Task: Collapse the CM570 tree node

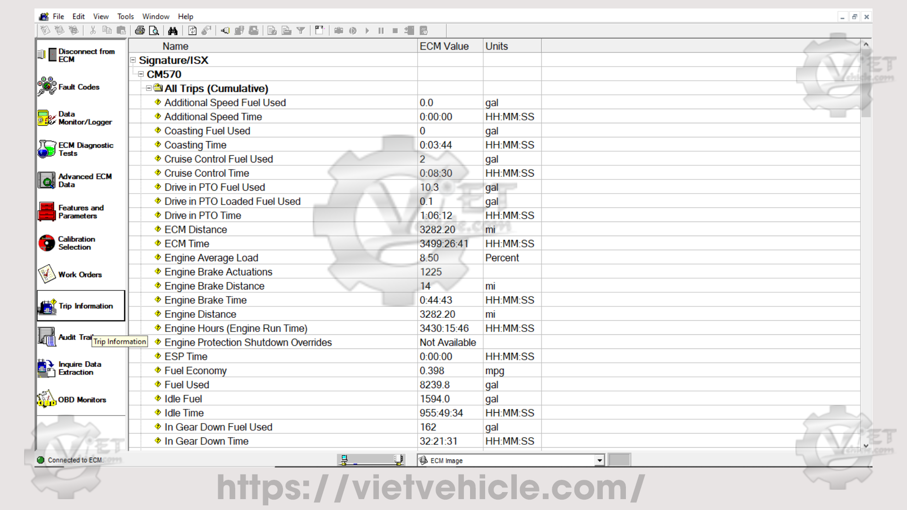Action: [141, 75]
